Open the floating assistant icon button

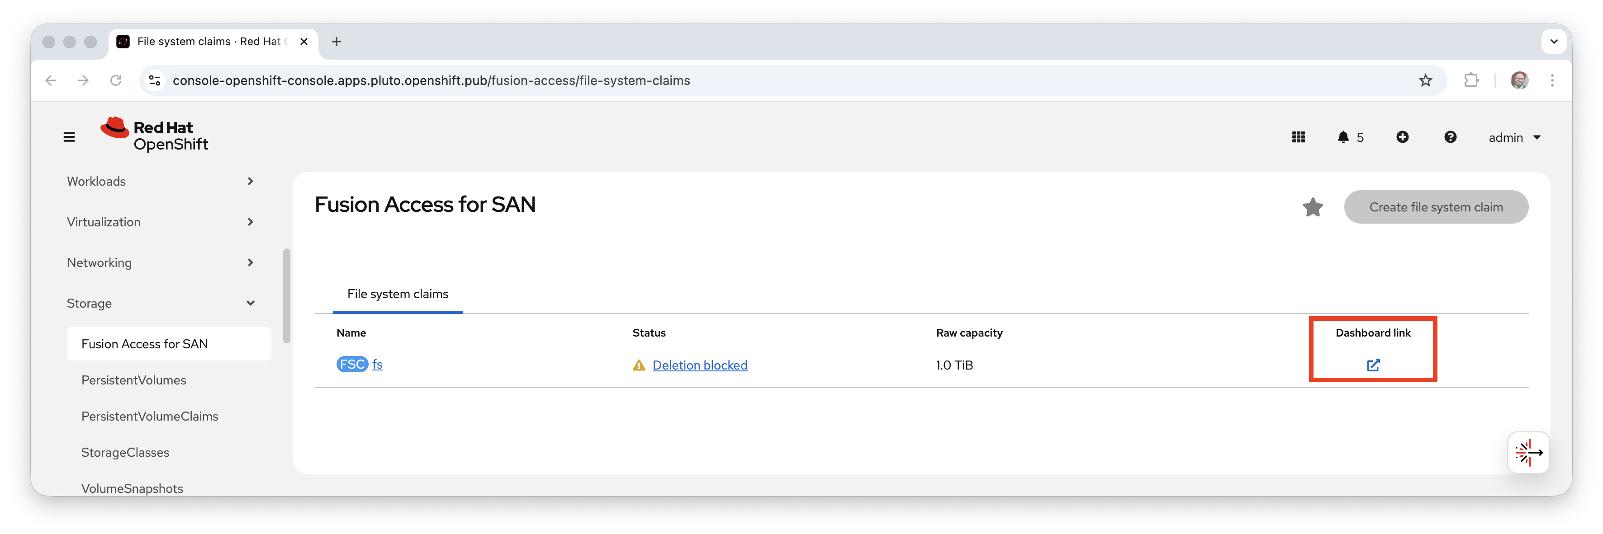click(1528, 453)
